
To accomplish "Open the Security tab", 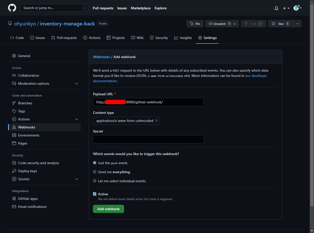I will pyautogui.click(x=159, y=38).
